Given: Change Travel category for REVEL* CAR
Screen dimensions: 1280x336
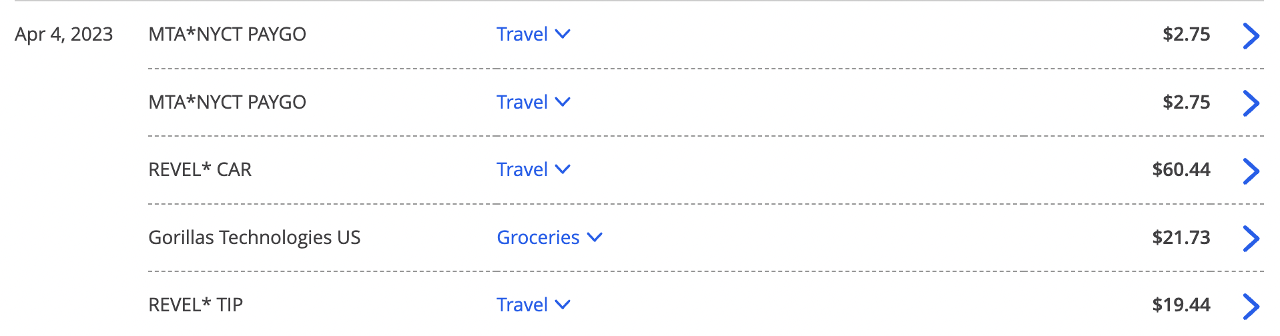Looking at the screenshot, I should click(x=533, y=169).
